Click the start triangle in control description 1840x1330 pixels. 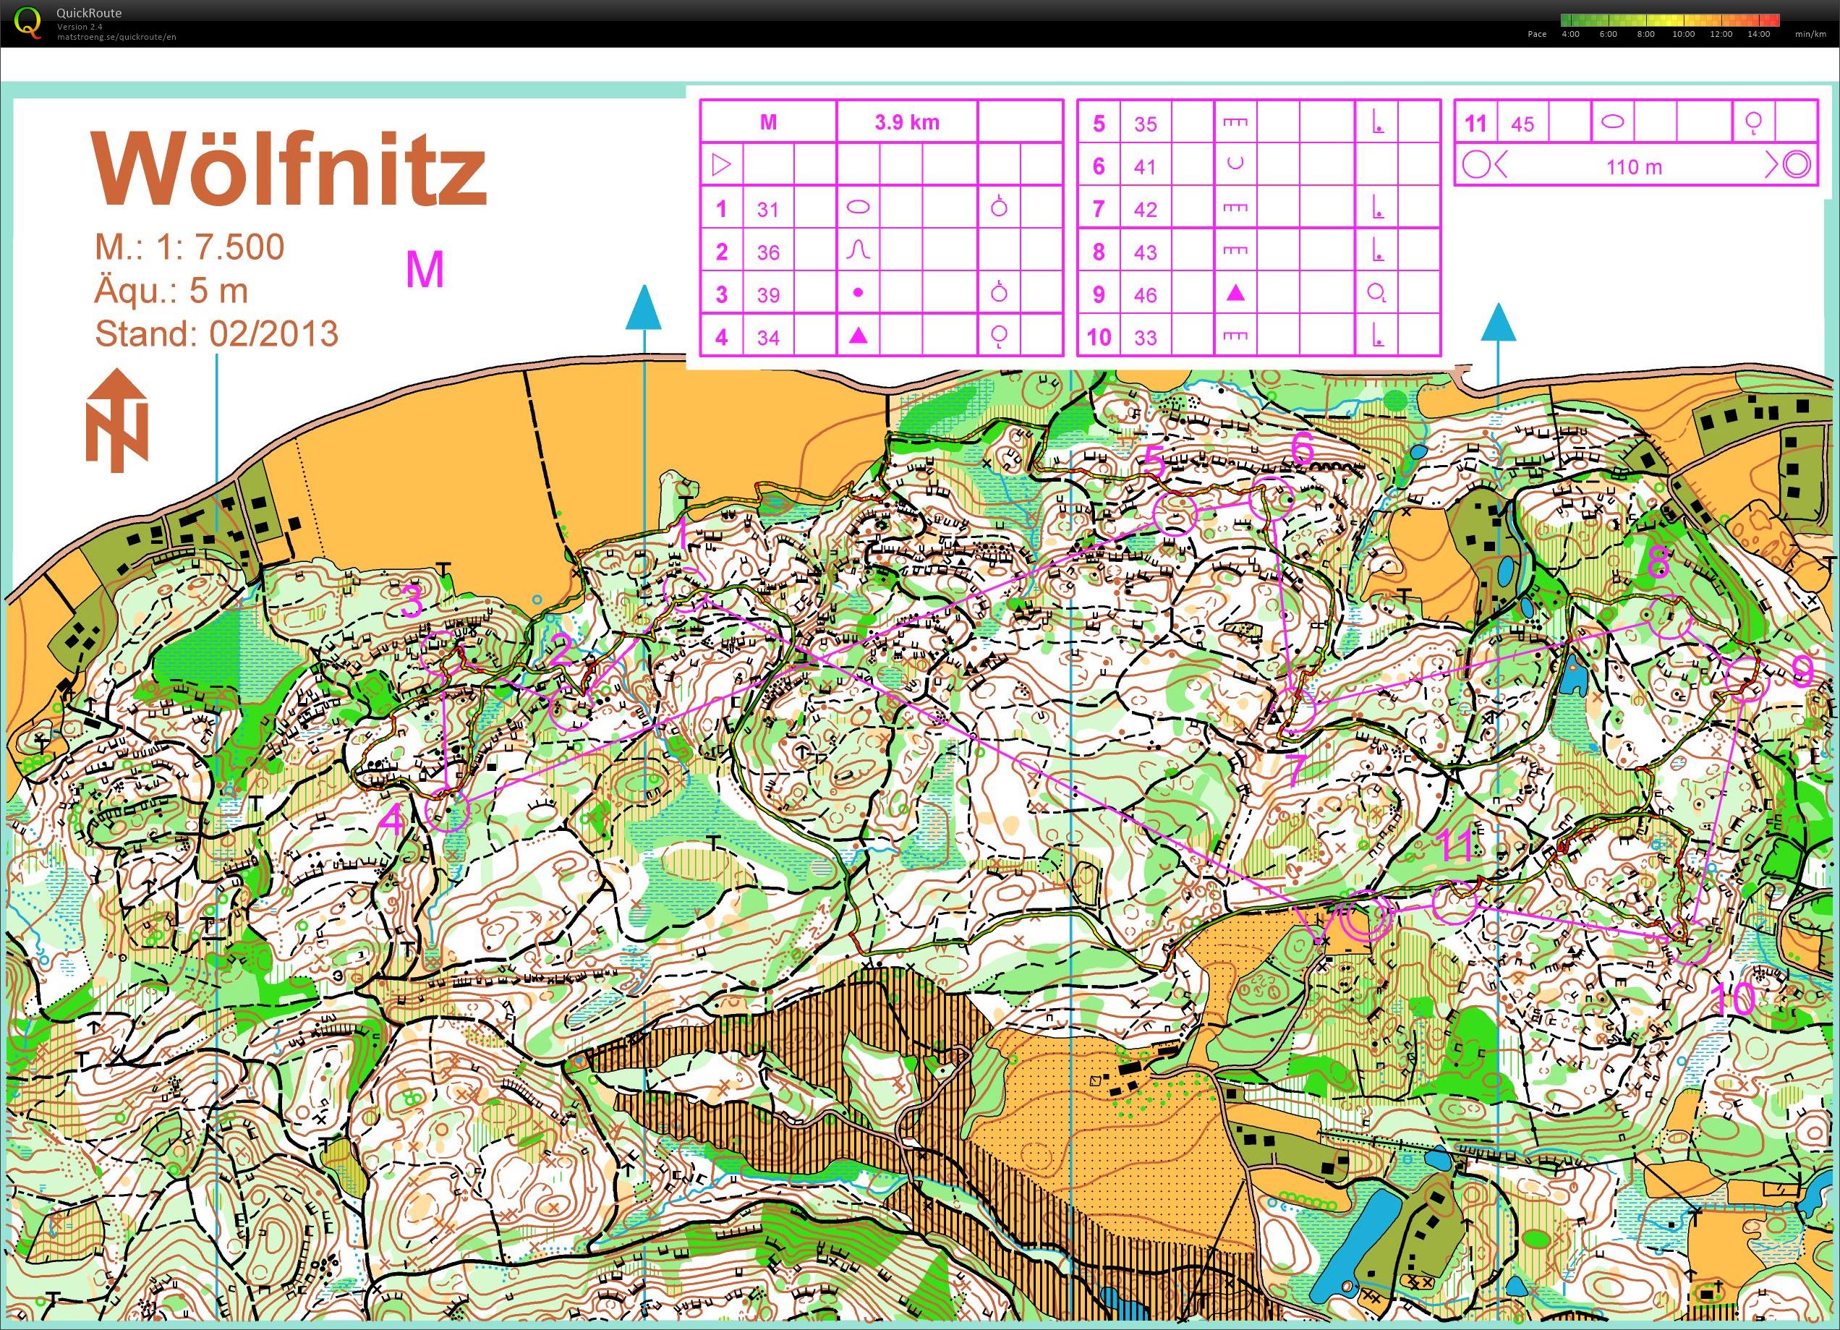click(x=721, y=166)
